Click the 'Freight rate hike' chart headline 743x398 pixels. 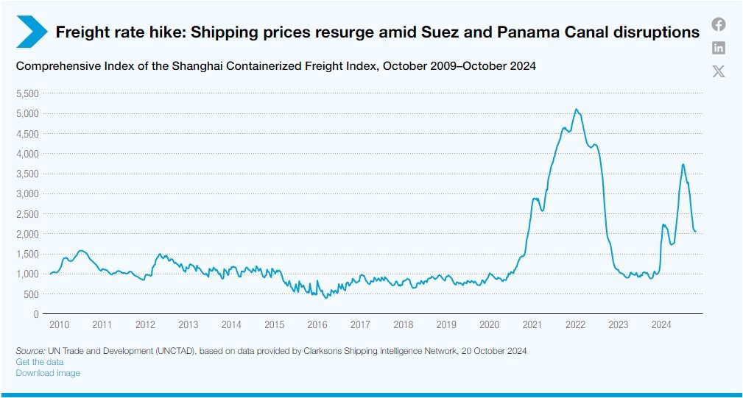[377, 32]
